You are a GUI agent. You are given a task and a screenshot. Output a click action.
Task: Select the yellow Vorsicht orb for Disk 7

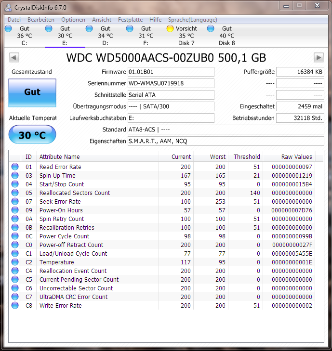coord(170,28)
